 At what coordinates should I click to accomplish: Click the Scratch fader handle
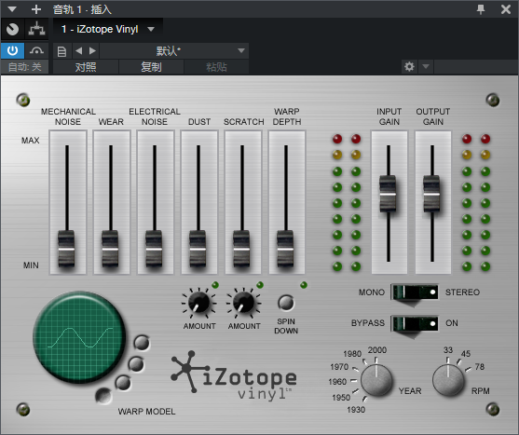point(241,249)
